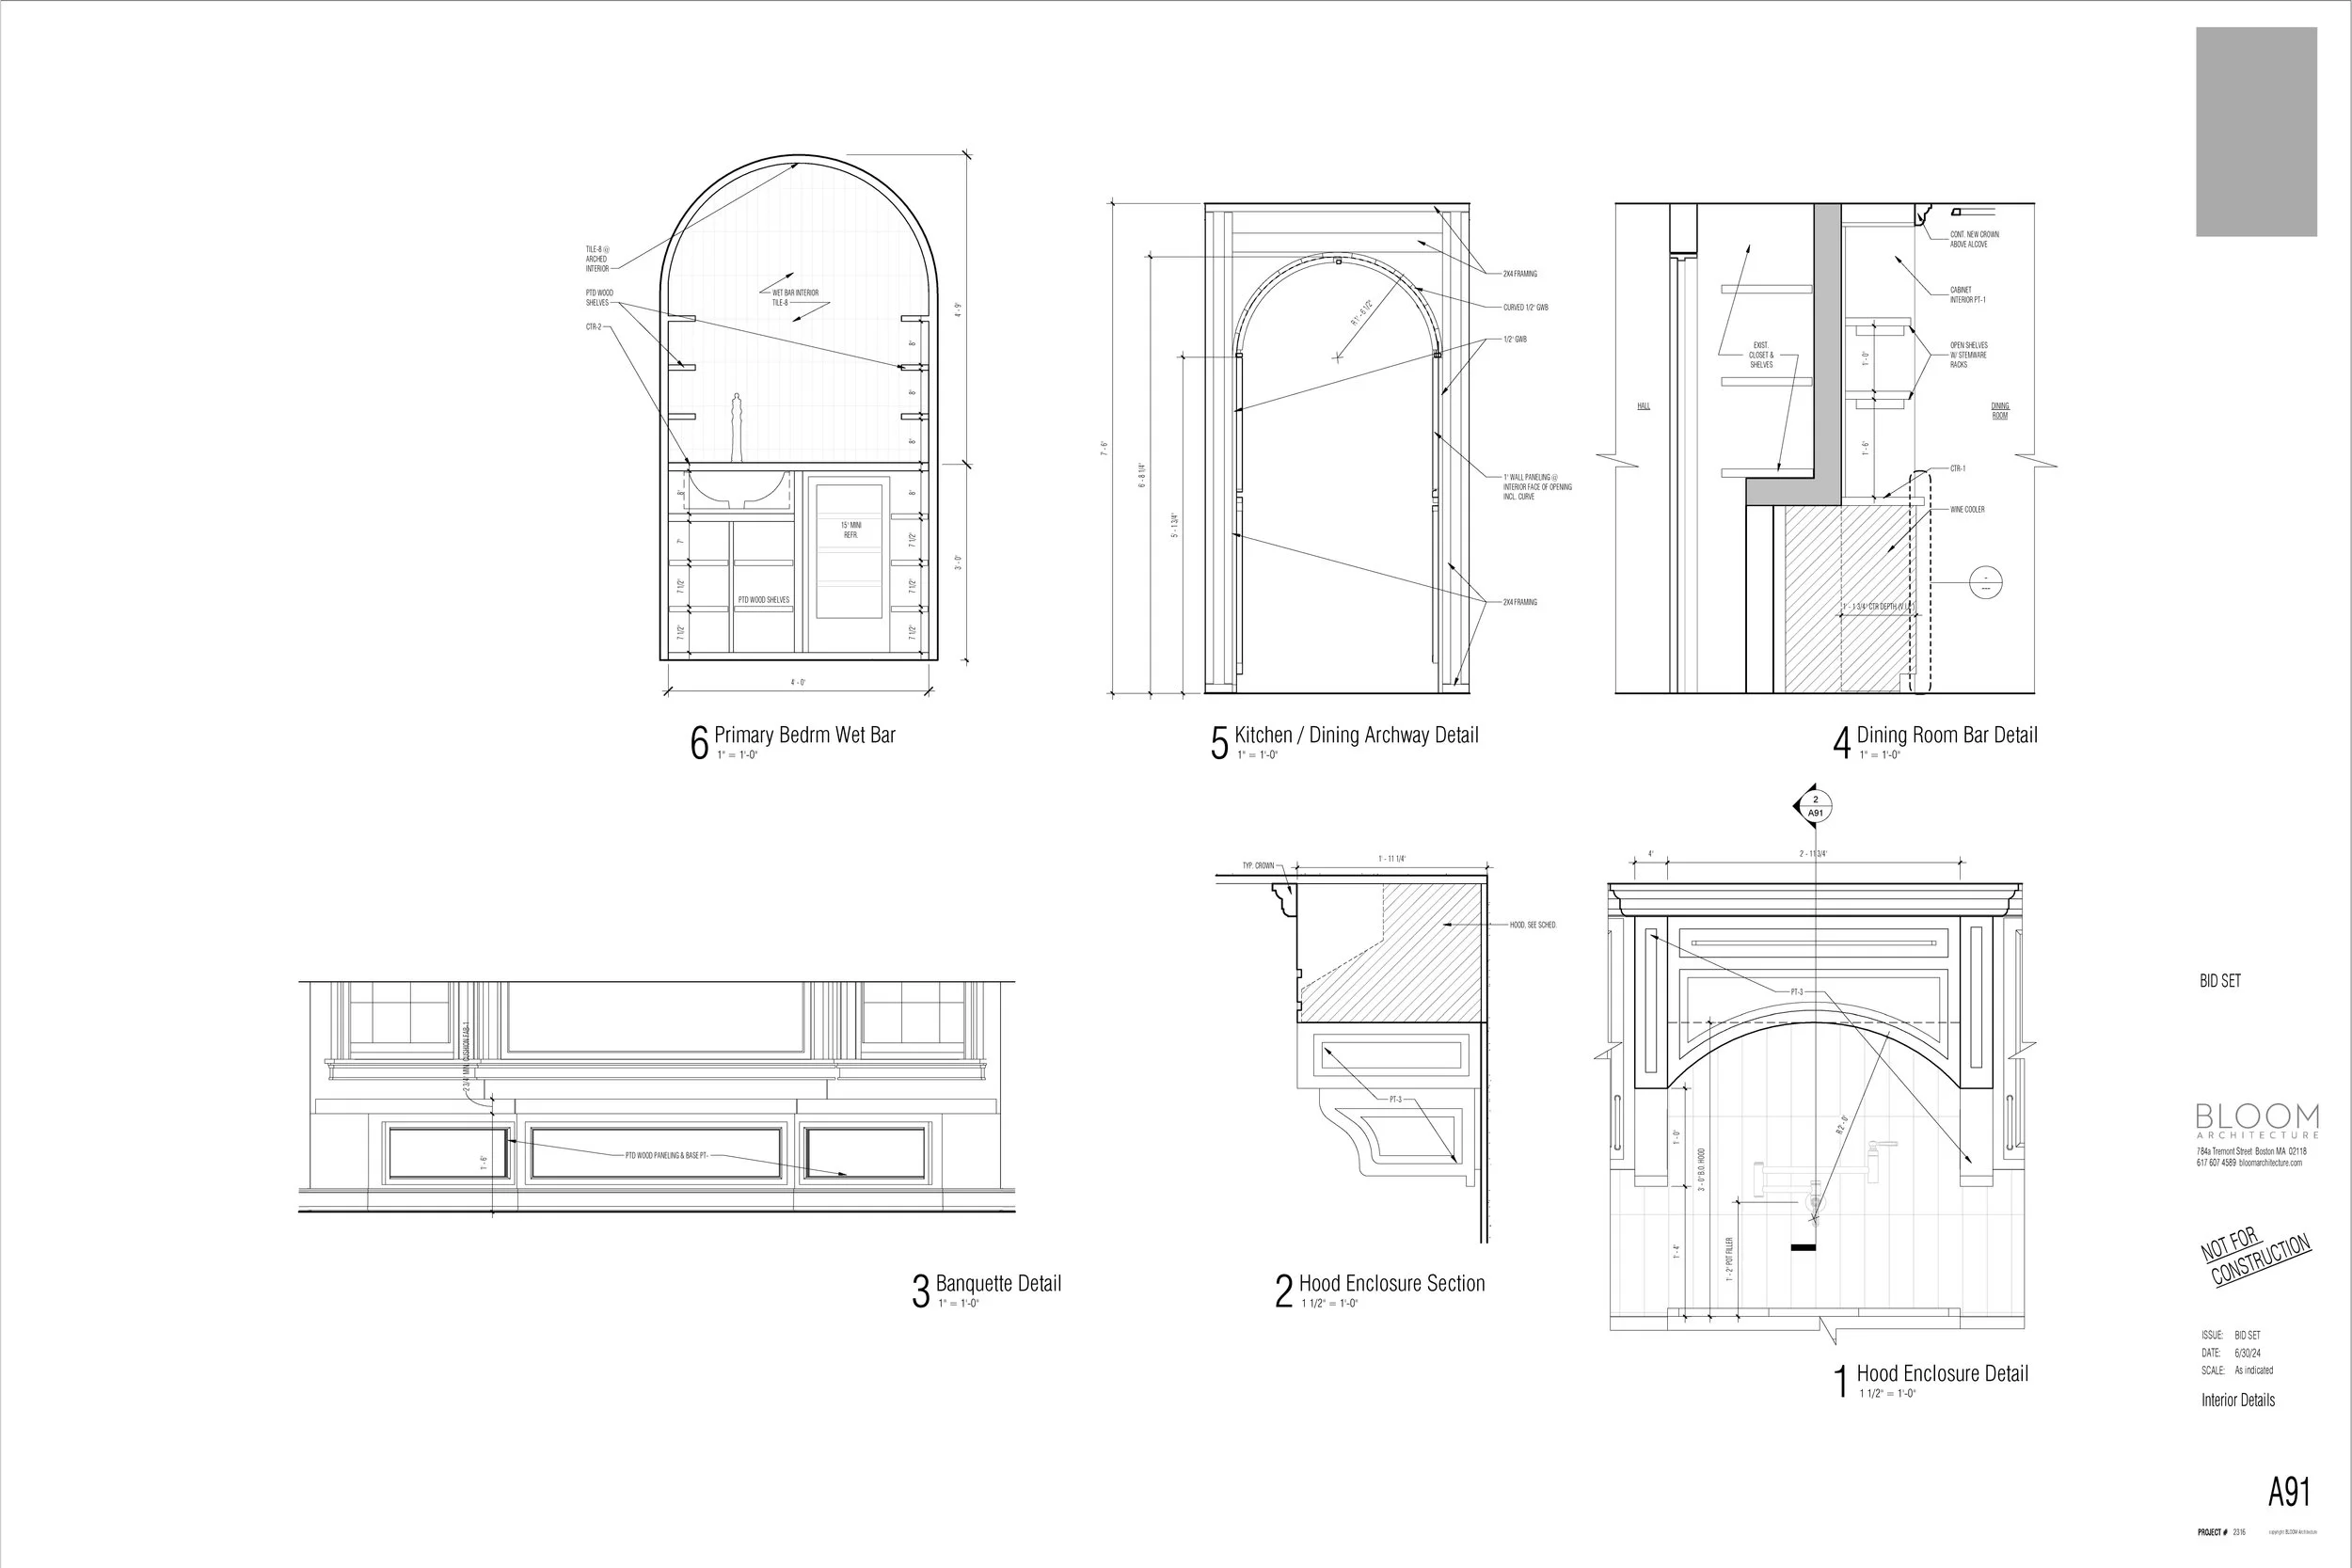
Task: Click the date '6/30/24'
Action: pos(2248,1353)
